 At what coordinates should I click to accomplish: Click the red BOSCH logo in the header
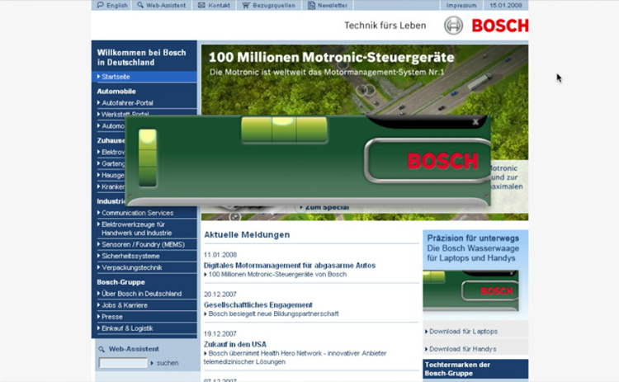tap(500, 26)
